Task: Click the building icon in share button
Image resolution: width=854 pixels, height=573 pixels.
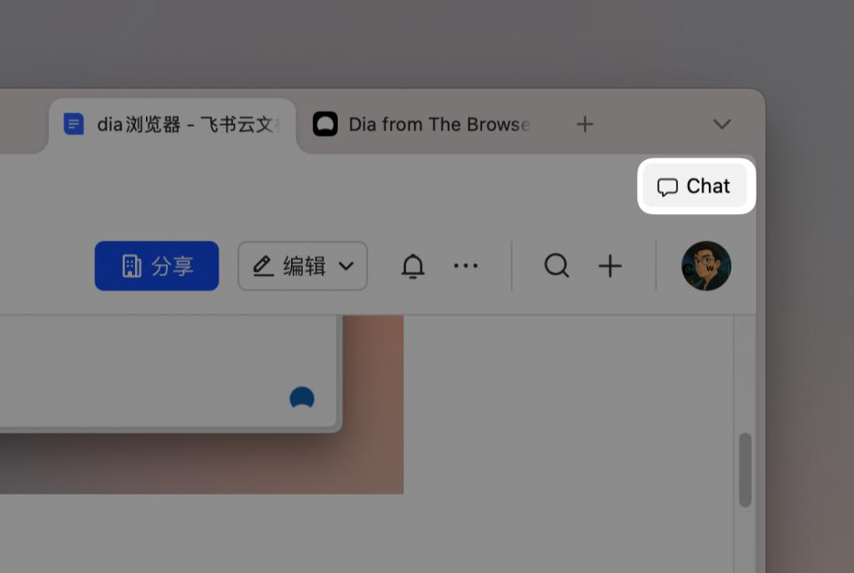Action: [131, 266]
